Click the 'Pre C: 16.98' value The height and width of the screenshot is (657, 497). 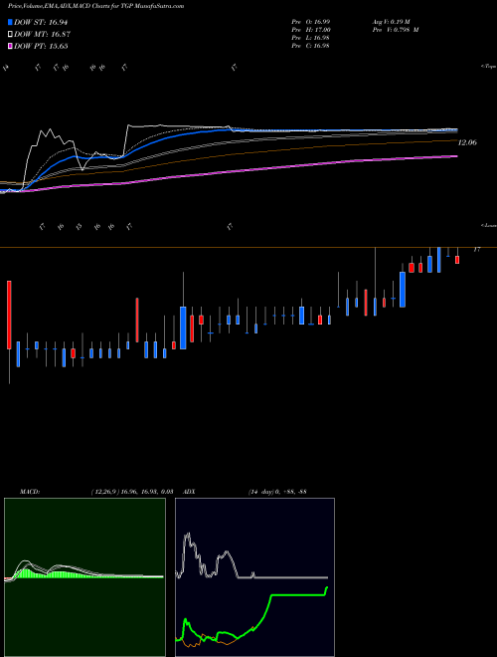click(310, 46)
